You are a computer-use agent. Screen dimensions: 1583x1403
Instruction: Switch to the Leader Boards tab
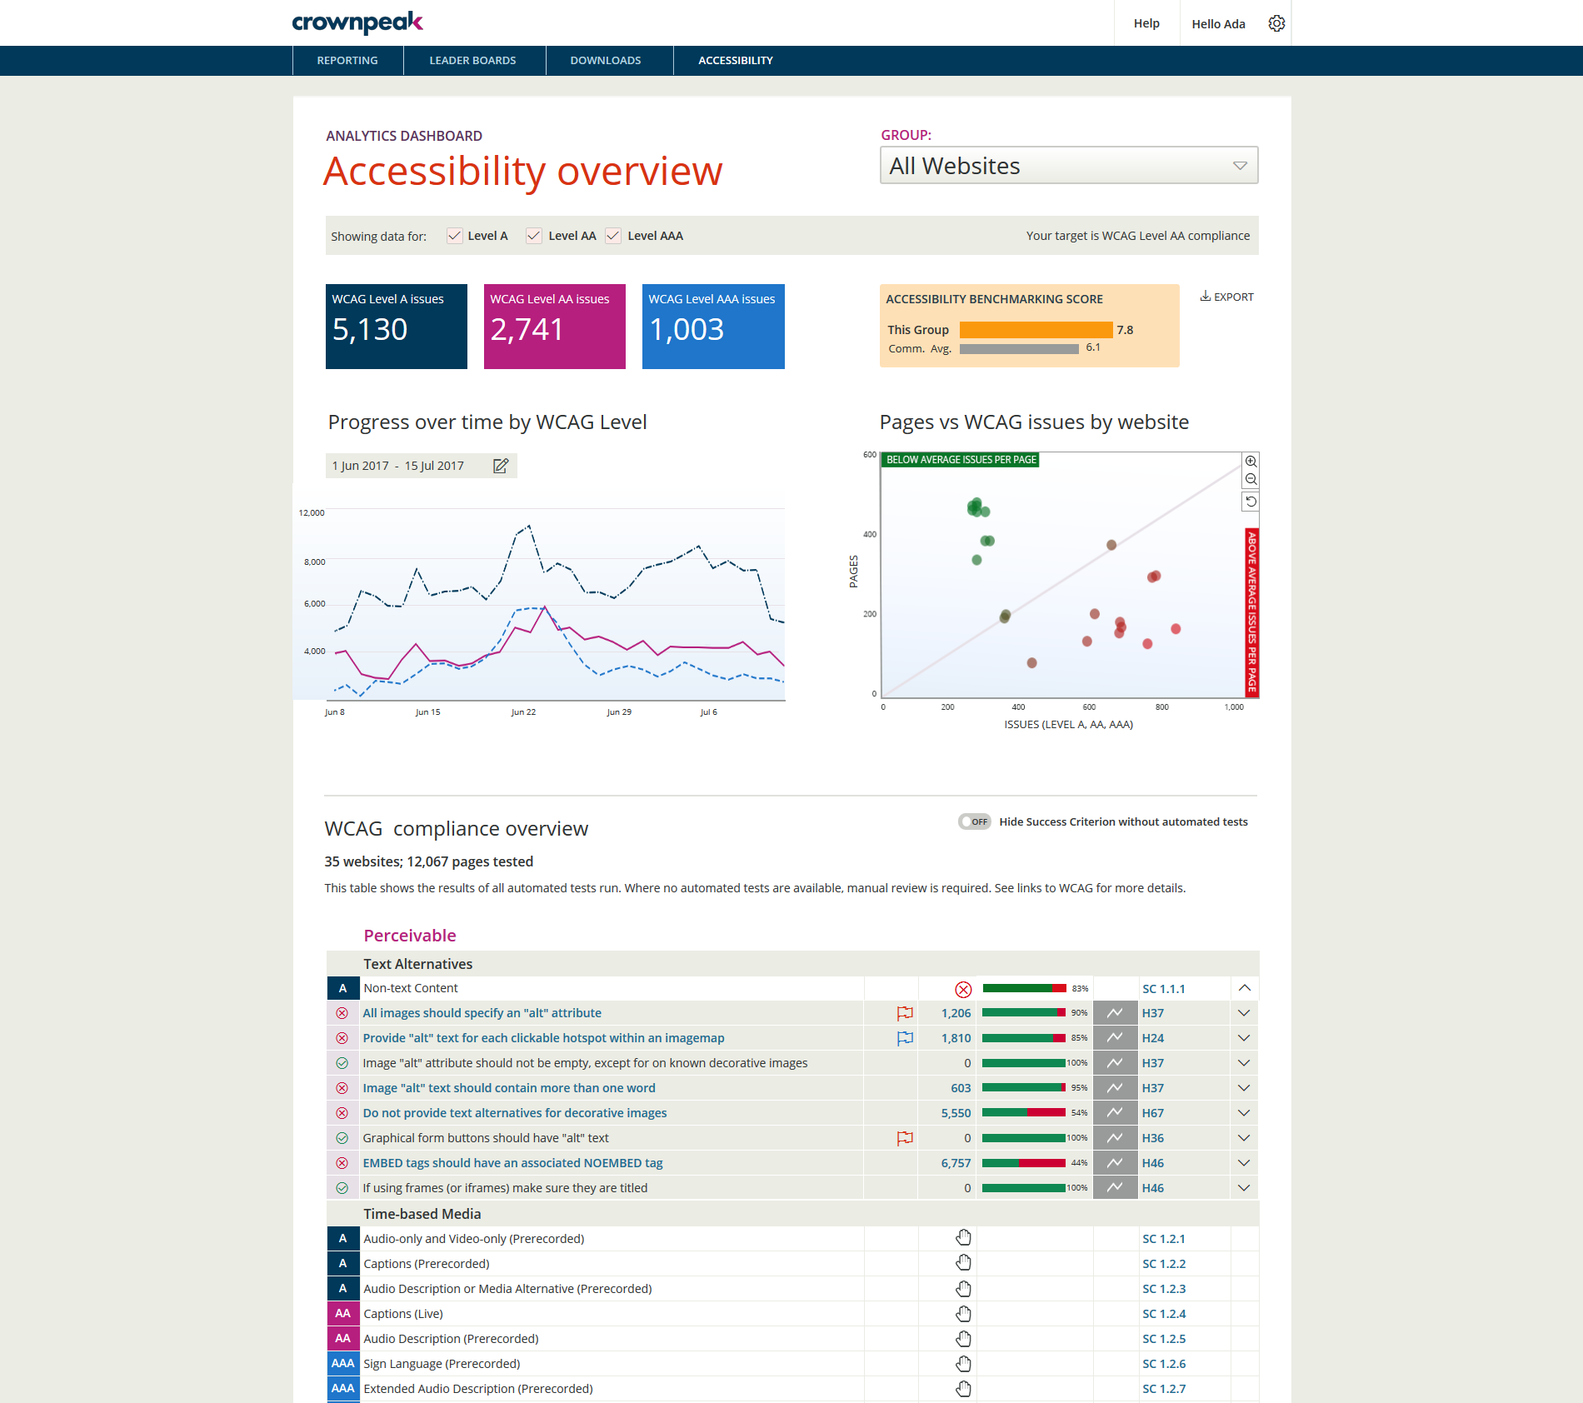[472, 61]
